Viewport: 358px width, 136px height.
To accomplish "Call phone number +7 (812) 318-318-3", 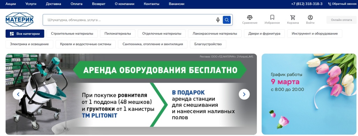I will pyautogui.click(x=307, y=4).
